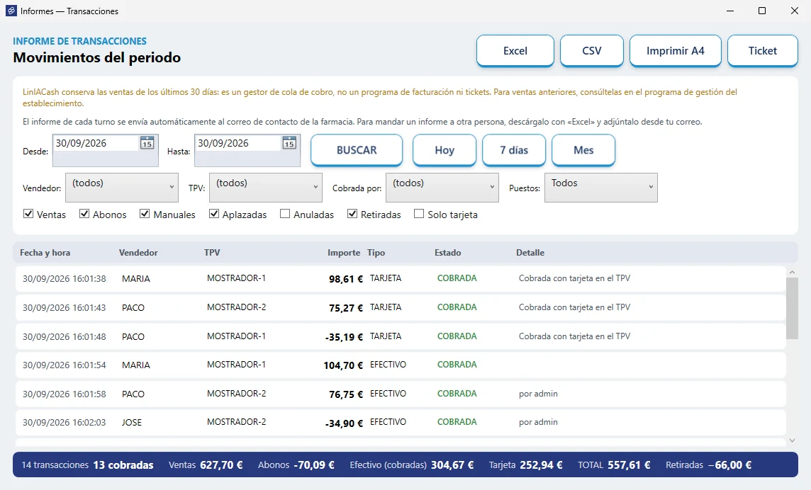
Task: Open the Puestos dropdown
Action: 601,188
